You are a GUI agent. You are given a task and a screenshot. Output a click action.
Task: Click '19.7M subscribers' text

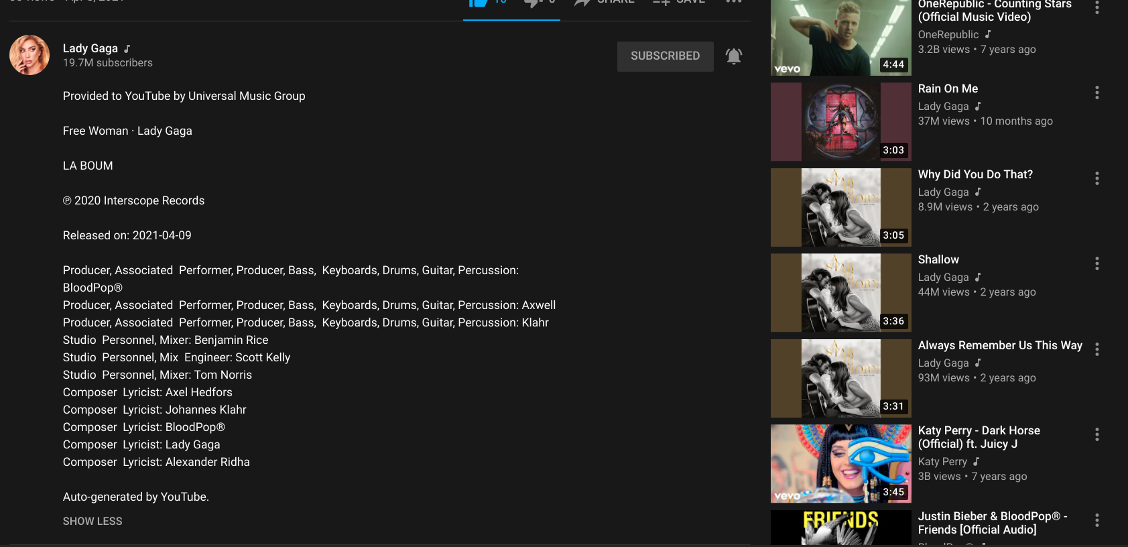tap(108, 63)
